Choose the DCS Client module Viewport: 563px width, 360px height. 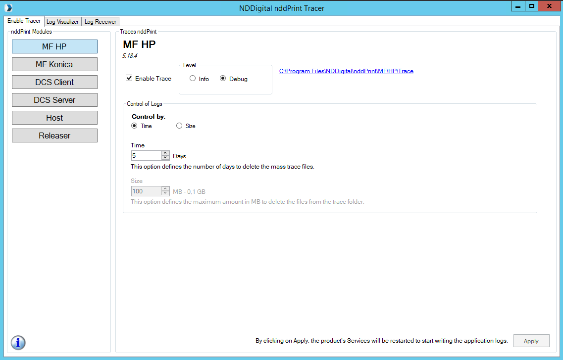[x=54, y=82]
